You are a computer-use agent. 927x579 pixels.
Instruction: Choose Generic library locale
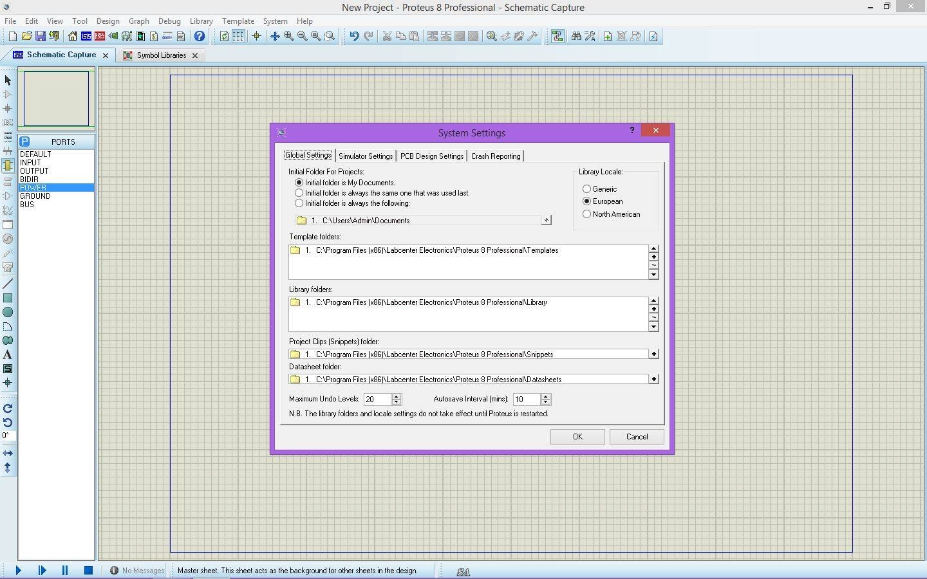599,189
